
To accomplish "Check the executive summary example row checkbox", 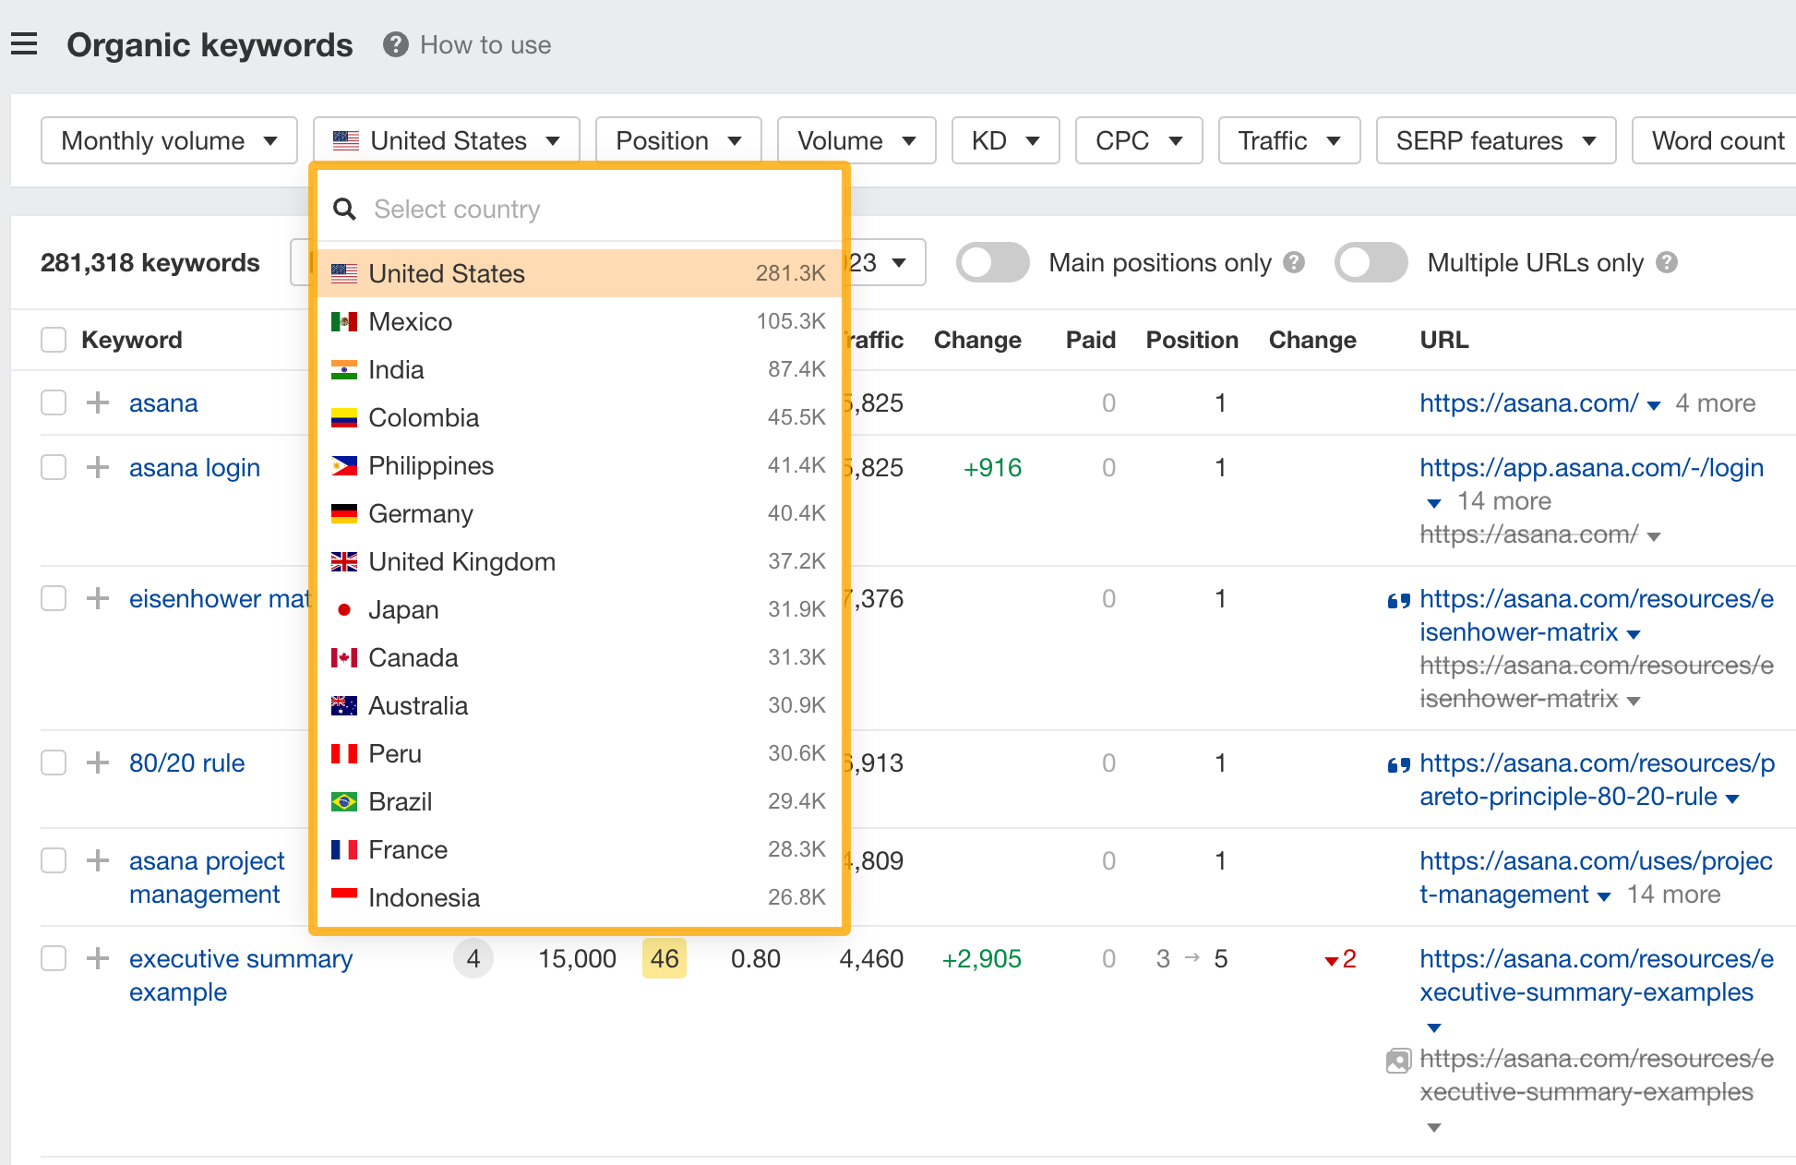I will pos(54,958).
